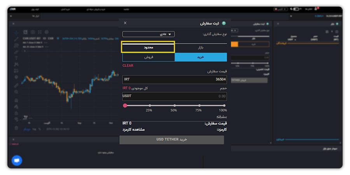Collapse indicator legend arrow on chart
Viewport: 350px width, 175px height.
25,51
